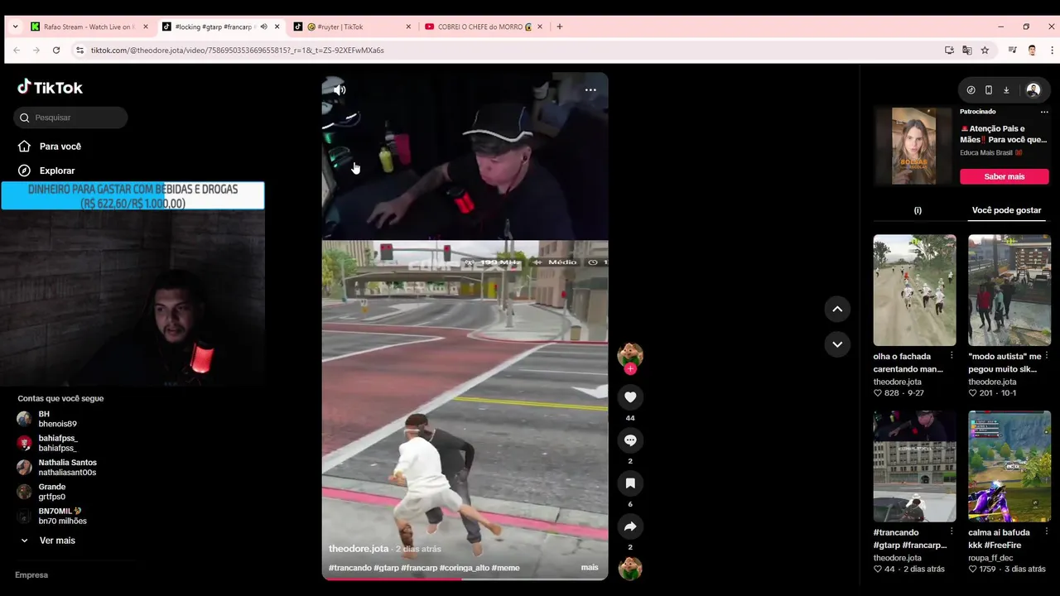1060x596 pixels.
Task: Open the sponsored ad thumbnail
Action: (913, 146)
